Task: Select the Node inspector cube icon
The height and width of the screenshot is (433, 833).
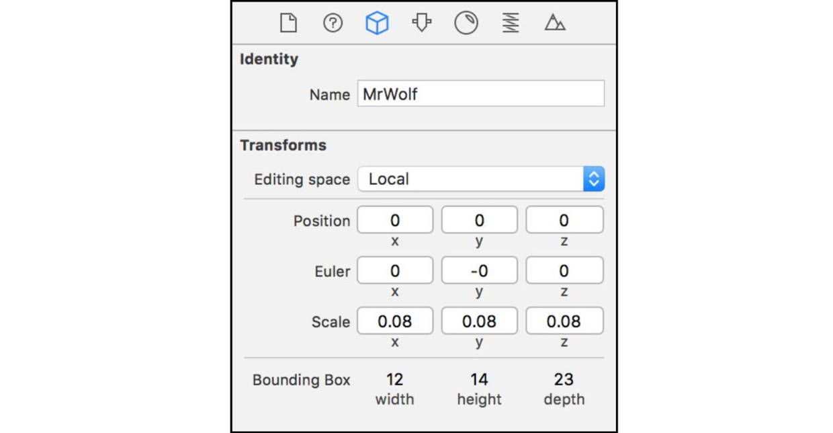Action: [x=377, y=23]
